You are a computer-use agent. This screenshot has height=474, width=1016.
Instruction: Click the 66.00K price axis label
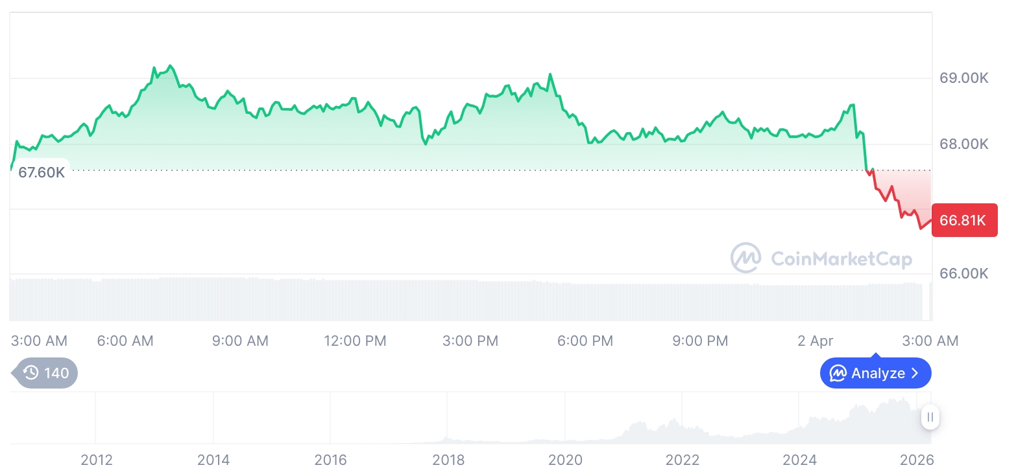tap(963, 273)
